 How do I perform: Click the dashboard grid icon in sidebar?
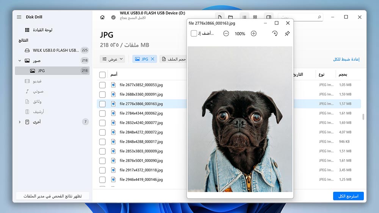[27, 30]
